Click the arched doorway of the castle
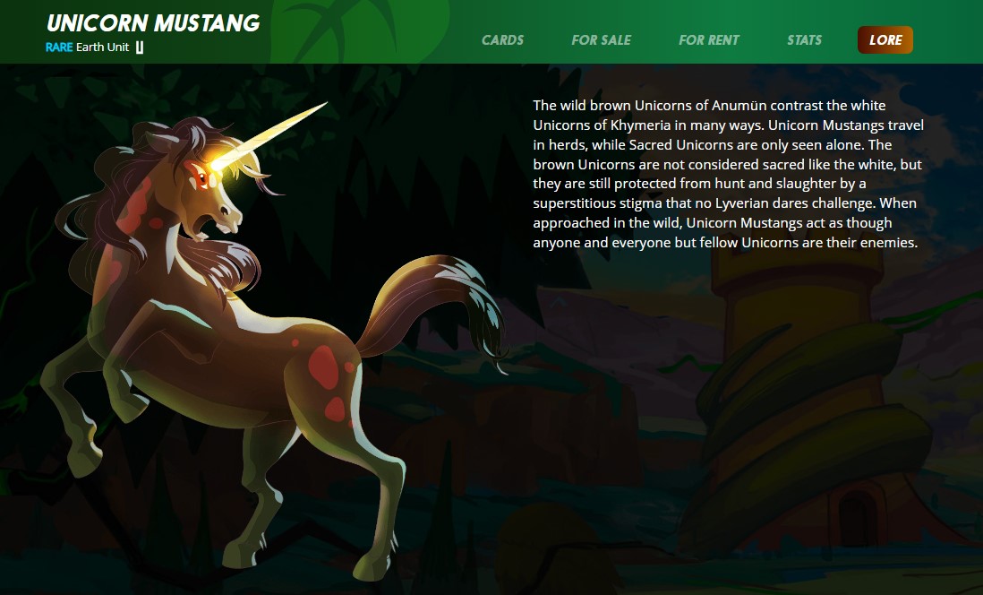The width and height of the screenshot is (983, 595). 859,518
